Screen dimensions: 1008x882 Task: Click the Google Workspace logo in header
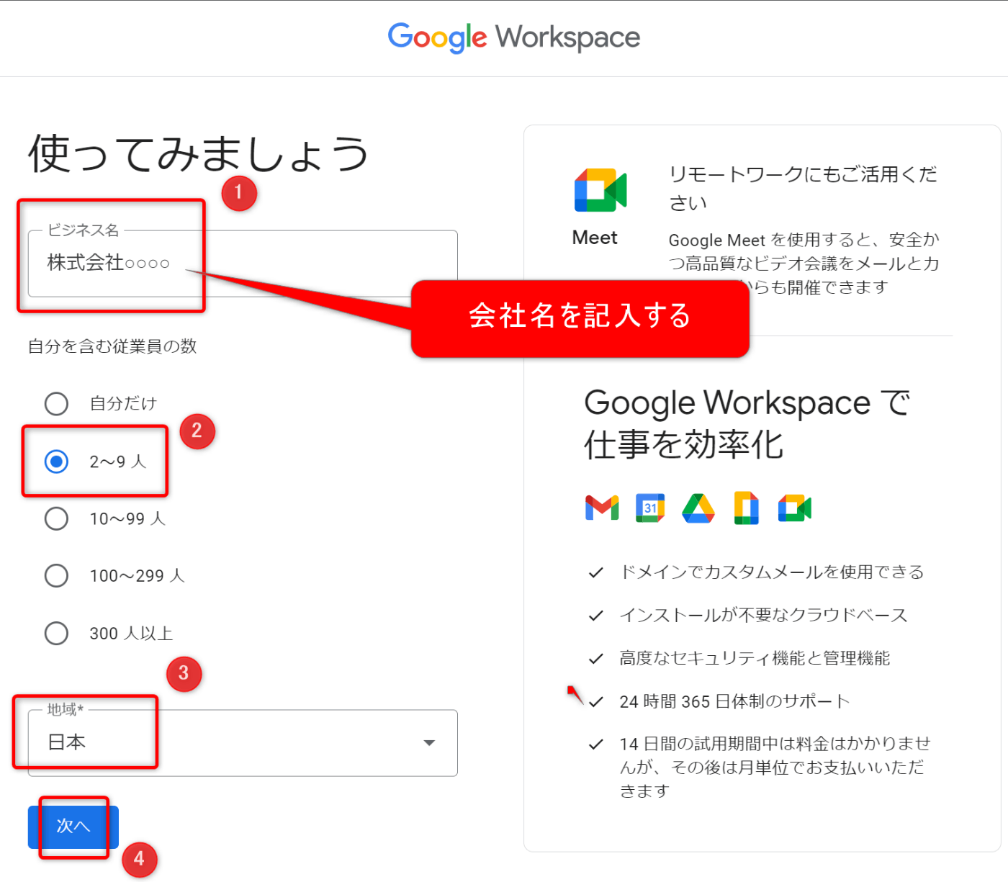click(513, 37)
